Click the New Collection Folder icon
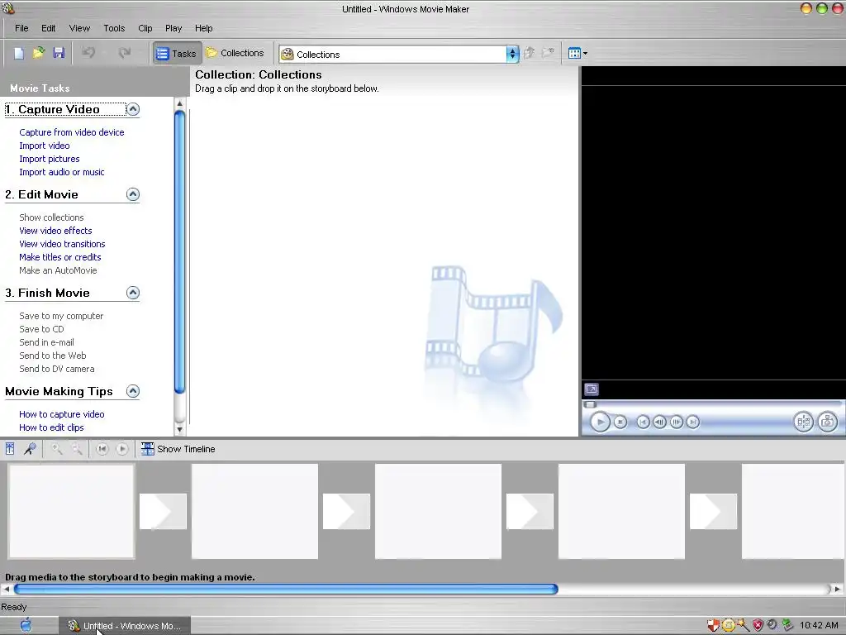Viewport: 846px width, 635px height. 549,53
